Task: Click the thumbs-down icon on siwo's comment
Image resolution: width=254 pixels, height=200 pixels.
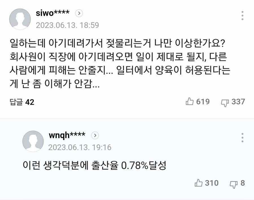Action: (225, 102)
